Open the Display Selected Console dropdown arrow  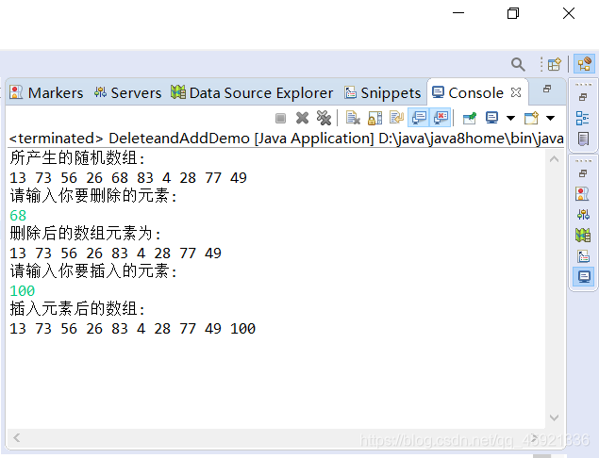point(510,118)
